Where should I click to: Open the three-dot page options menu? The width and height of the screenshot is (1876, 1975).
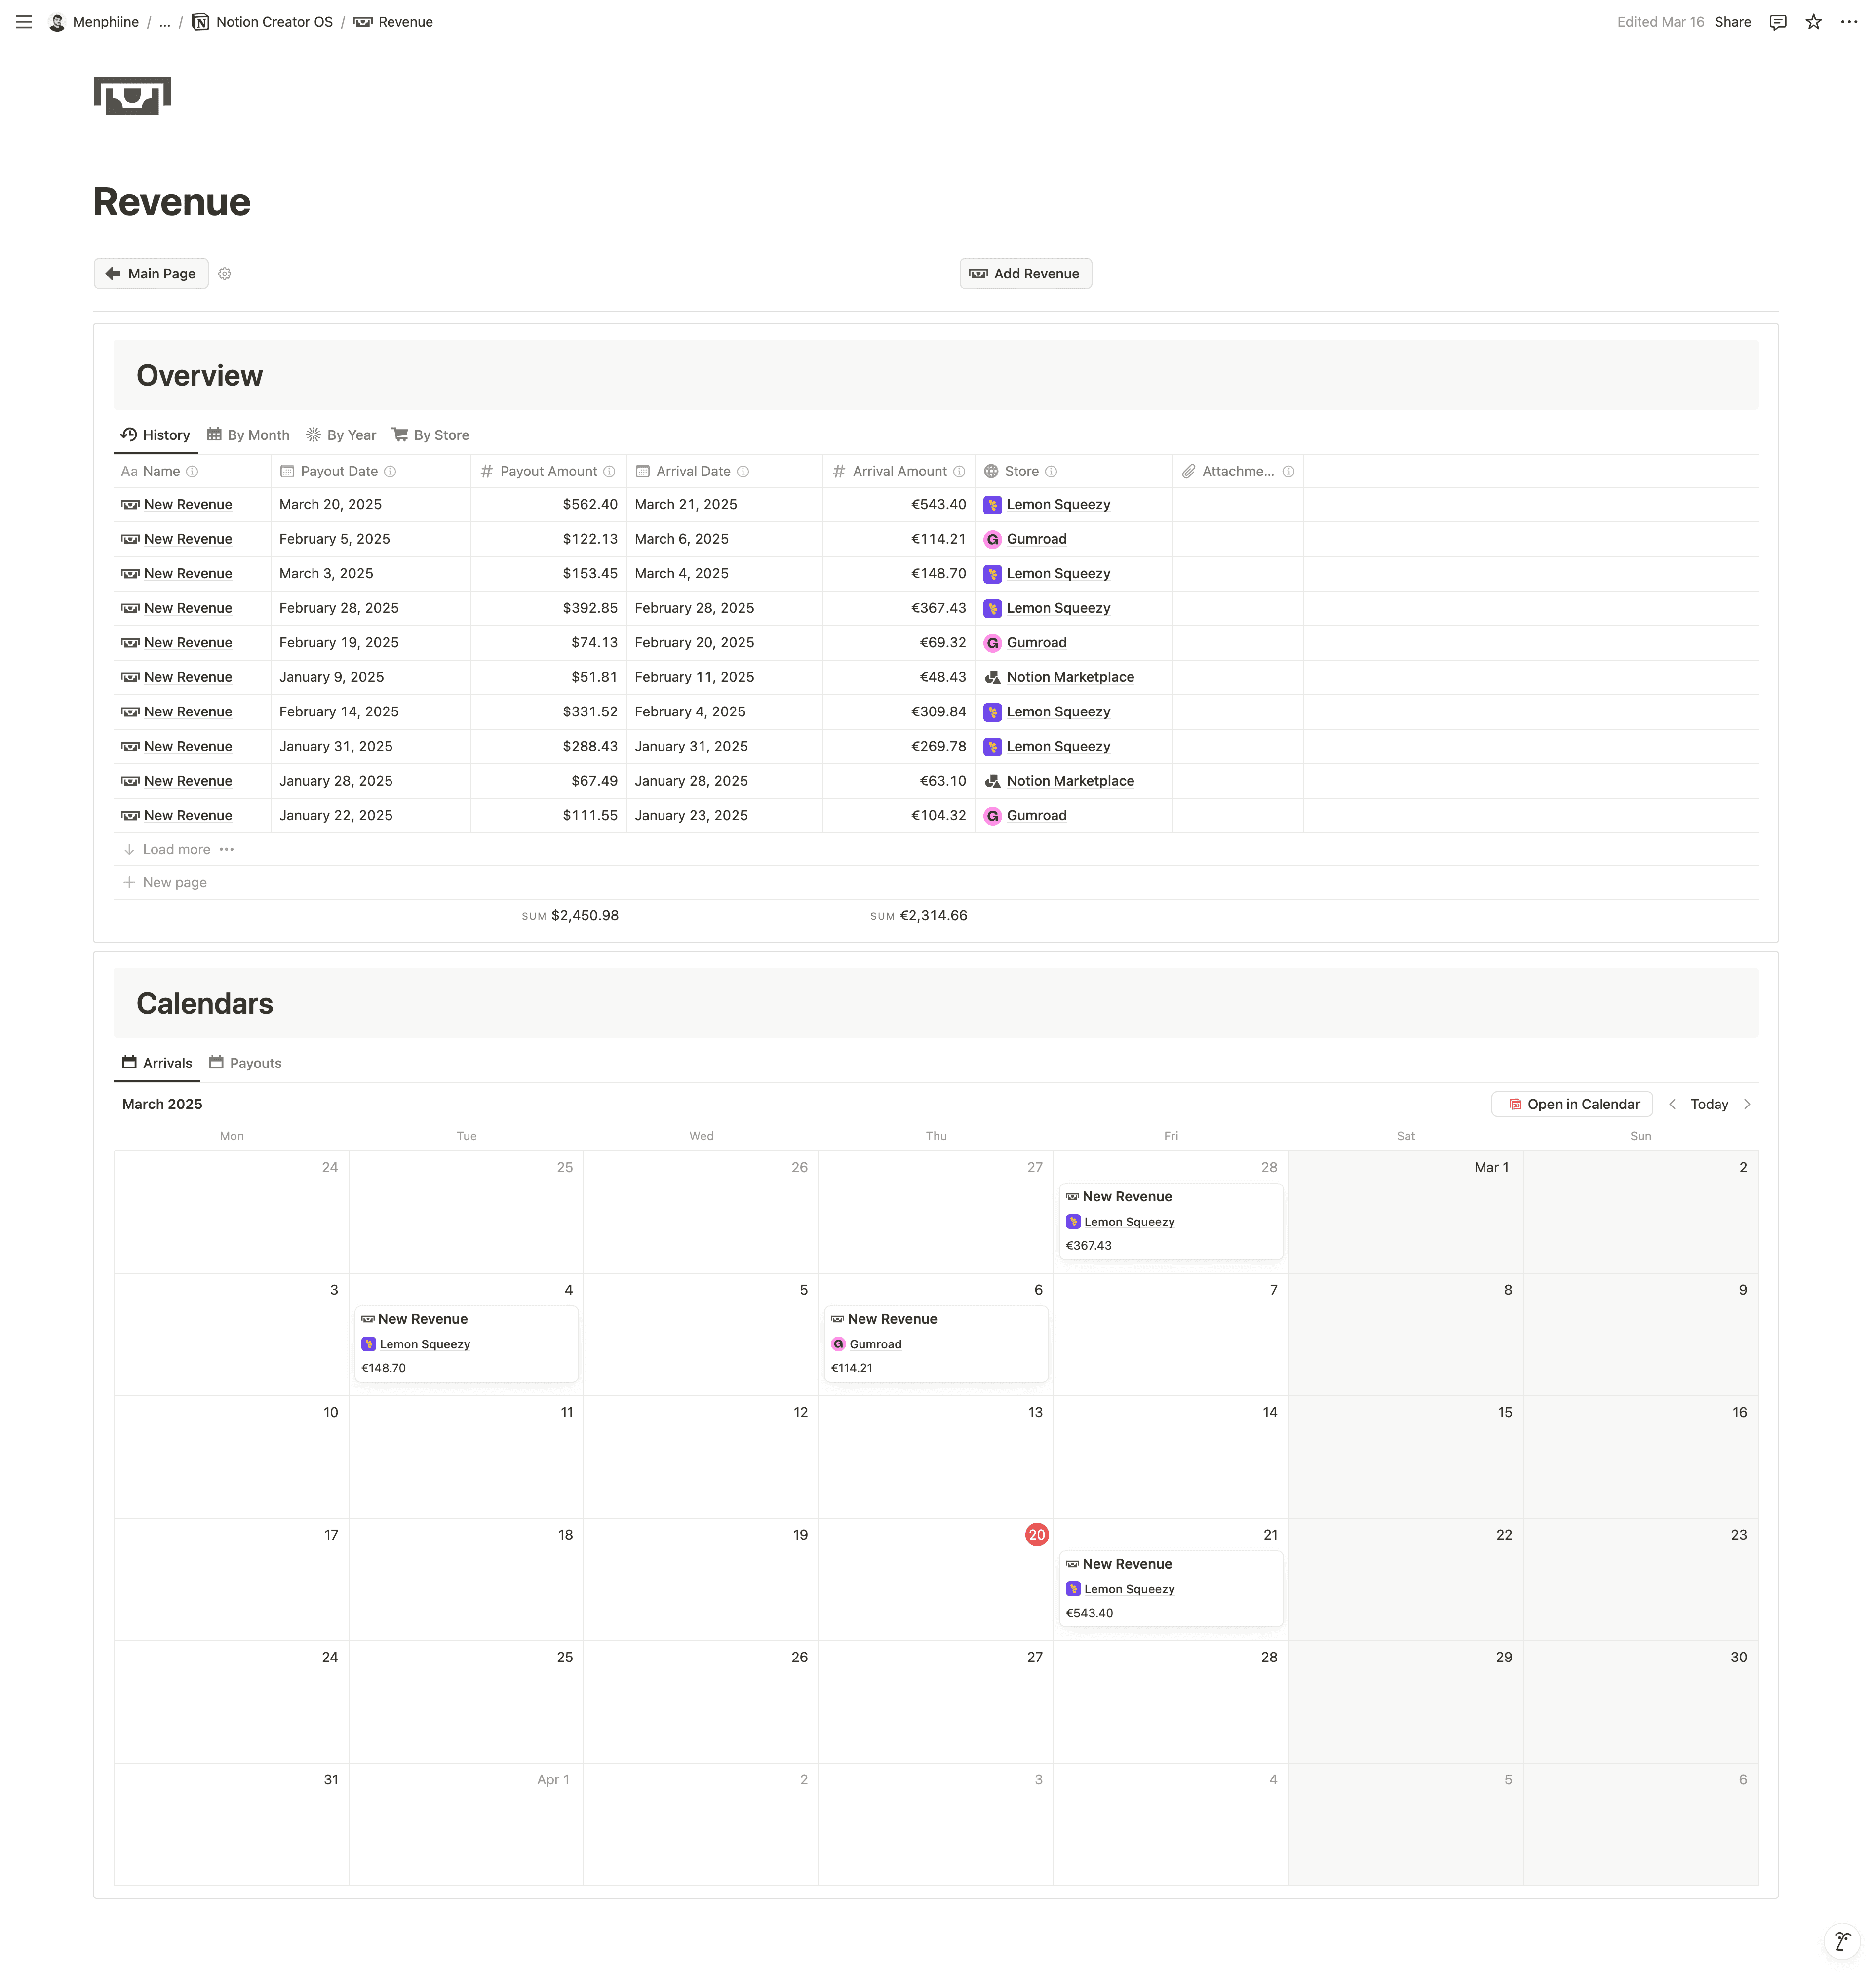[x=1849, y=22]
